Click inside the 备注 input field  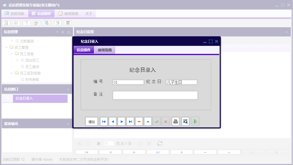tap(155, 95)
